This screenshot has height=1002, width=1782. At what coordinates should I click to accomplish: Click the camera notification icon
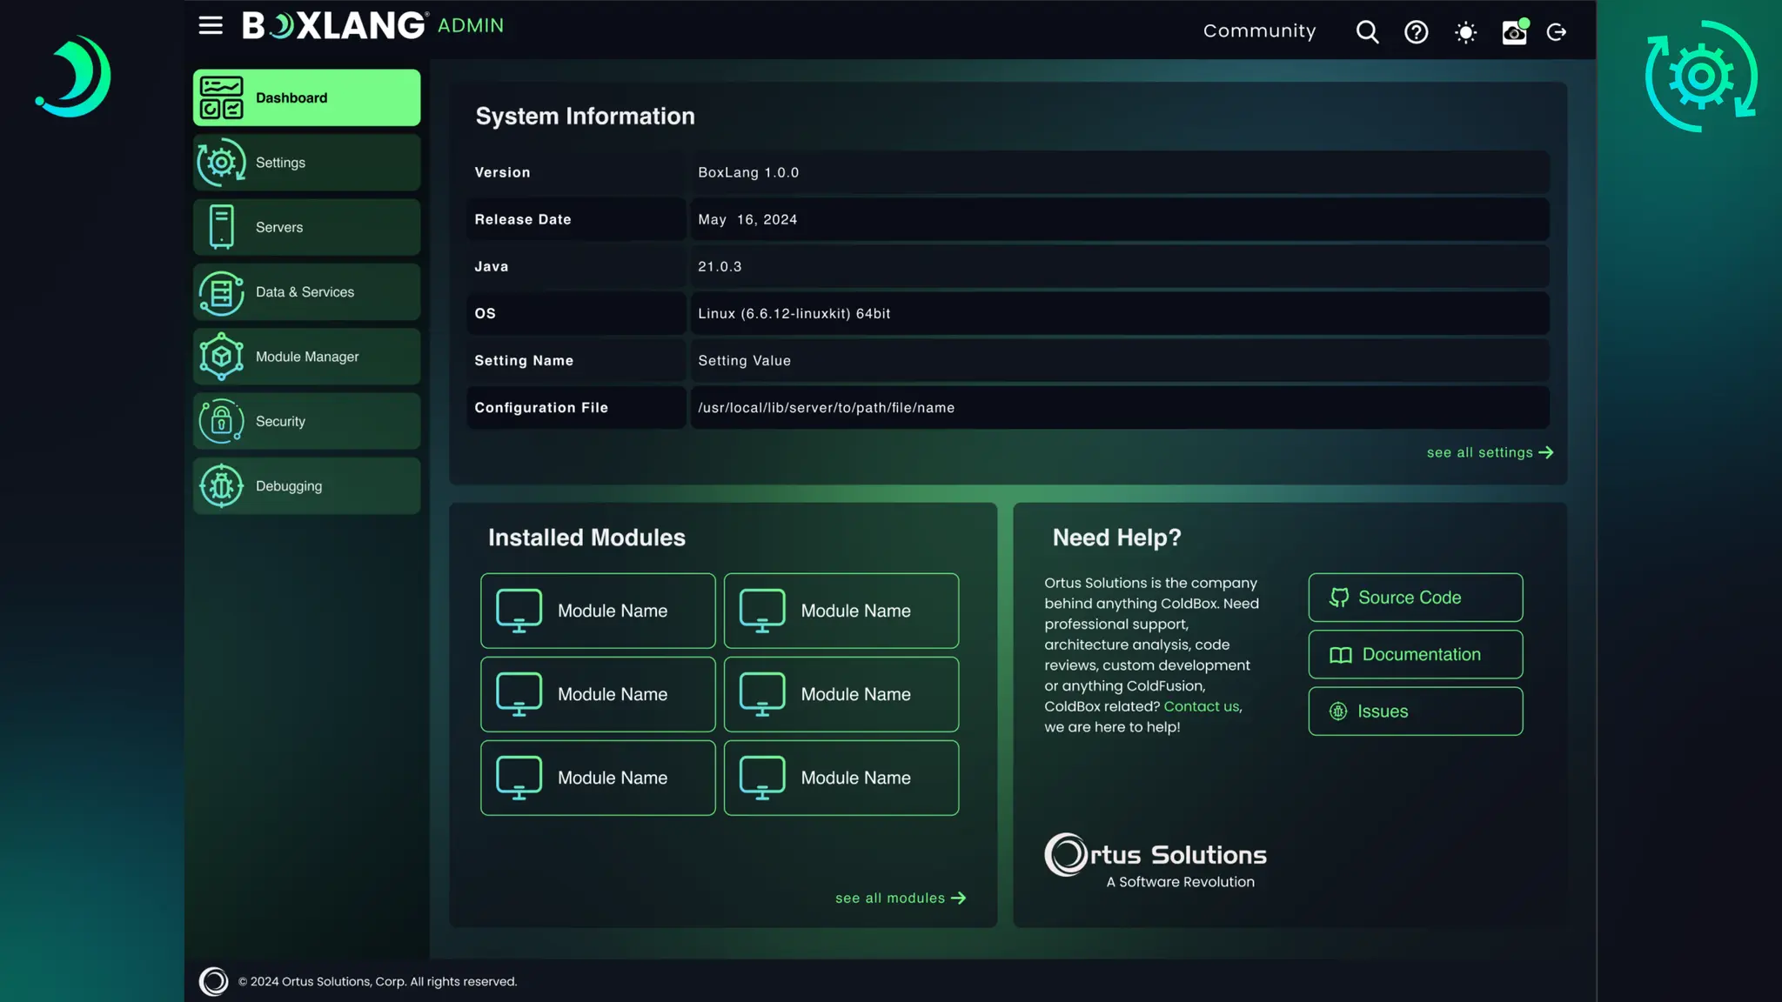[1514, 32]
